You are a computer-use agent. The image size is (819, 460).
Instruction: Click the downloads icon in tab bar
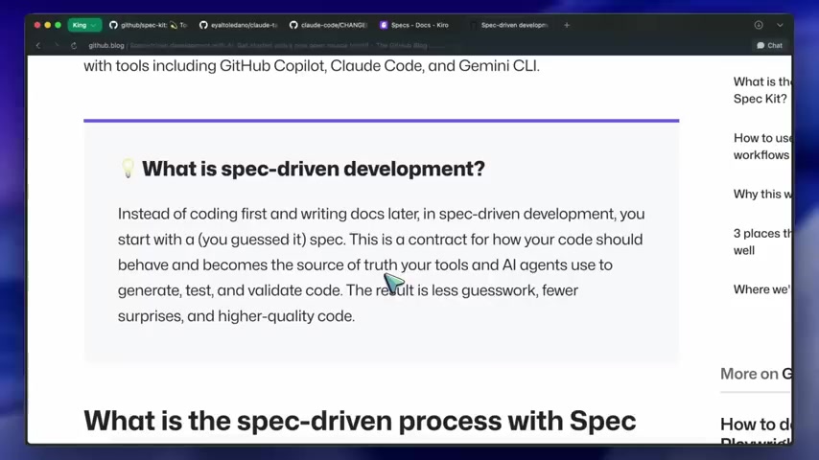coord(759,25)
